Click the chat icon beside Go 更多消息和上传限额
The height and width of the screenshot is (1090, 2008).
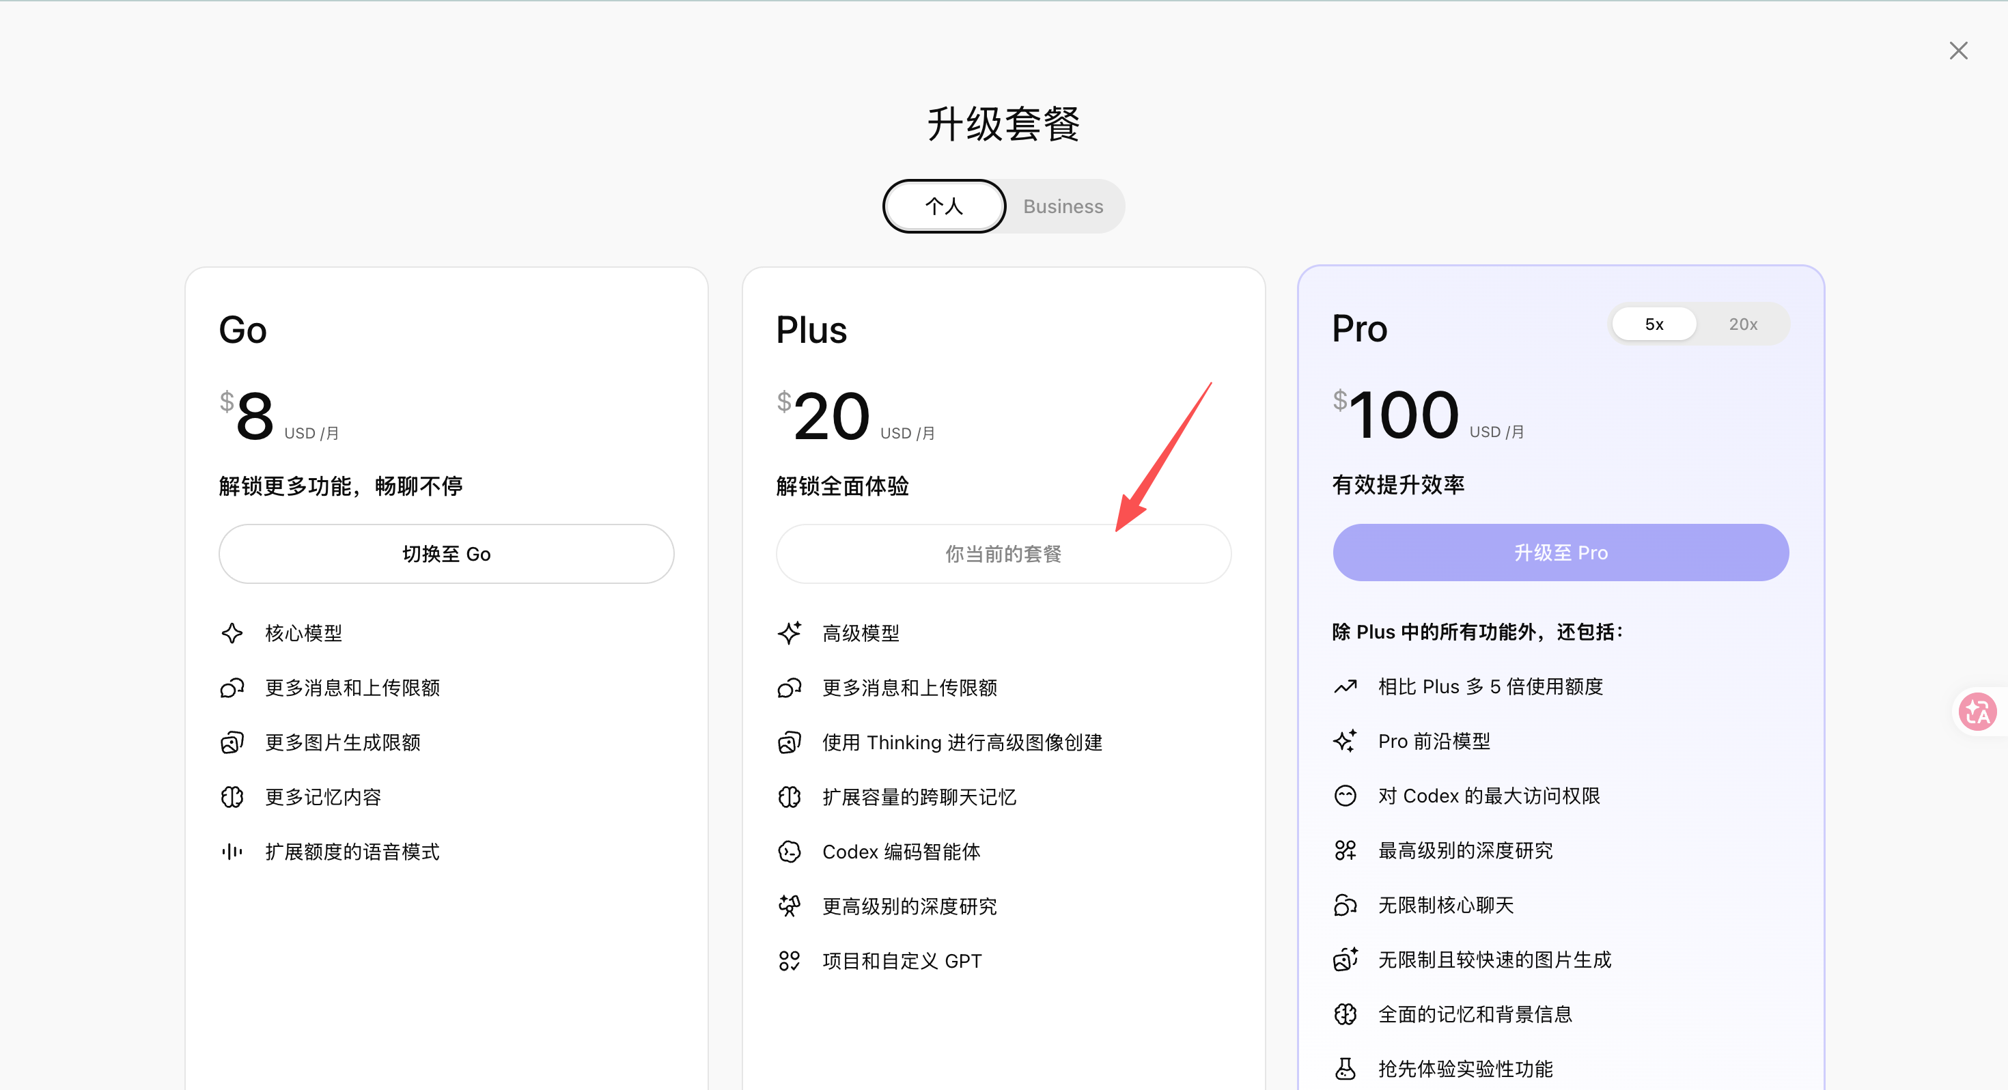click(232, 688)
